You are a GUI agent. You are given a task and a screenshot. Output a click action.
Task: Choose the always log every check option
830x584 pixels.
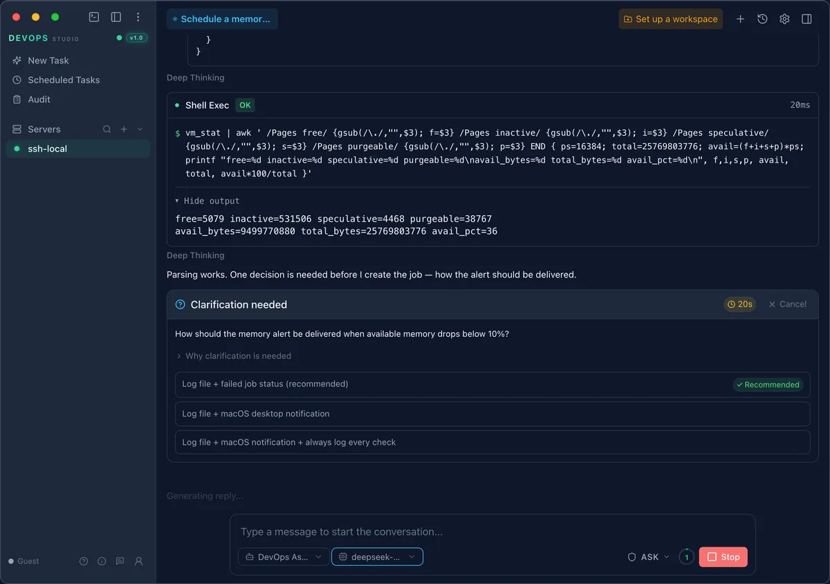492,442
